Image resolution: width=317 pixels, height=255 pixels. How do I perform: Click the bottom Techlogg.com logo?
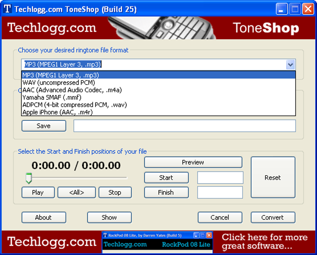coord(52,242)
